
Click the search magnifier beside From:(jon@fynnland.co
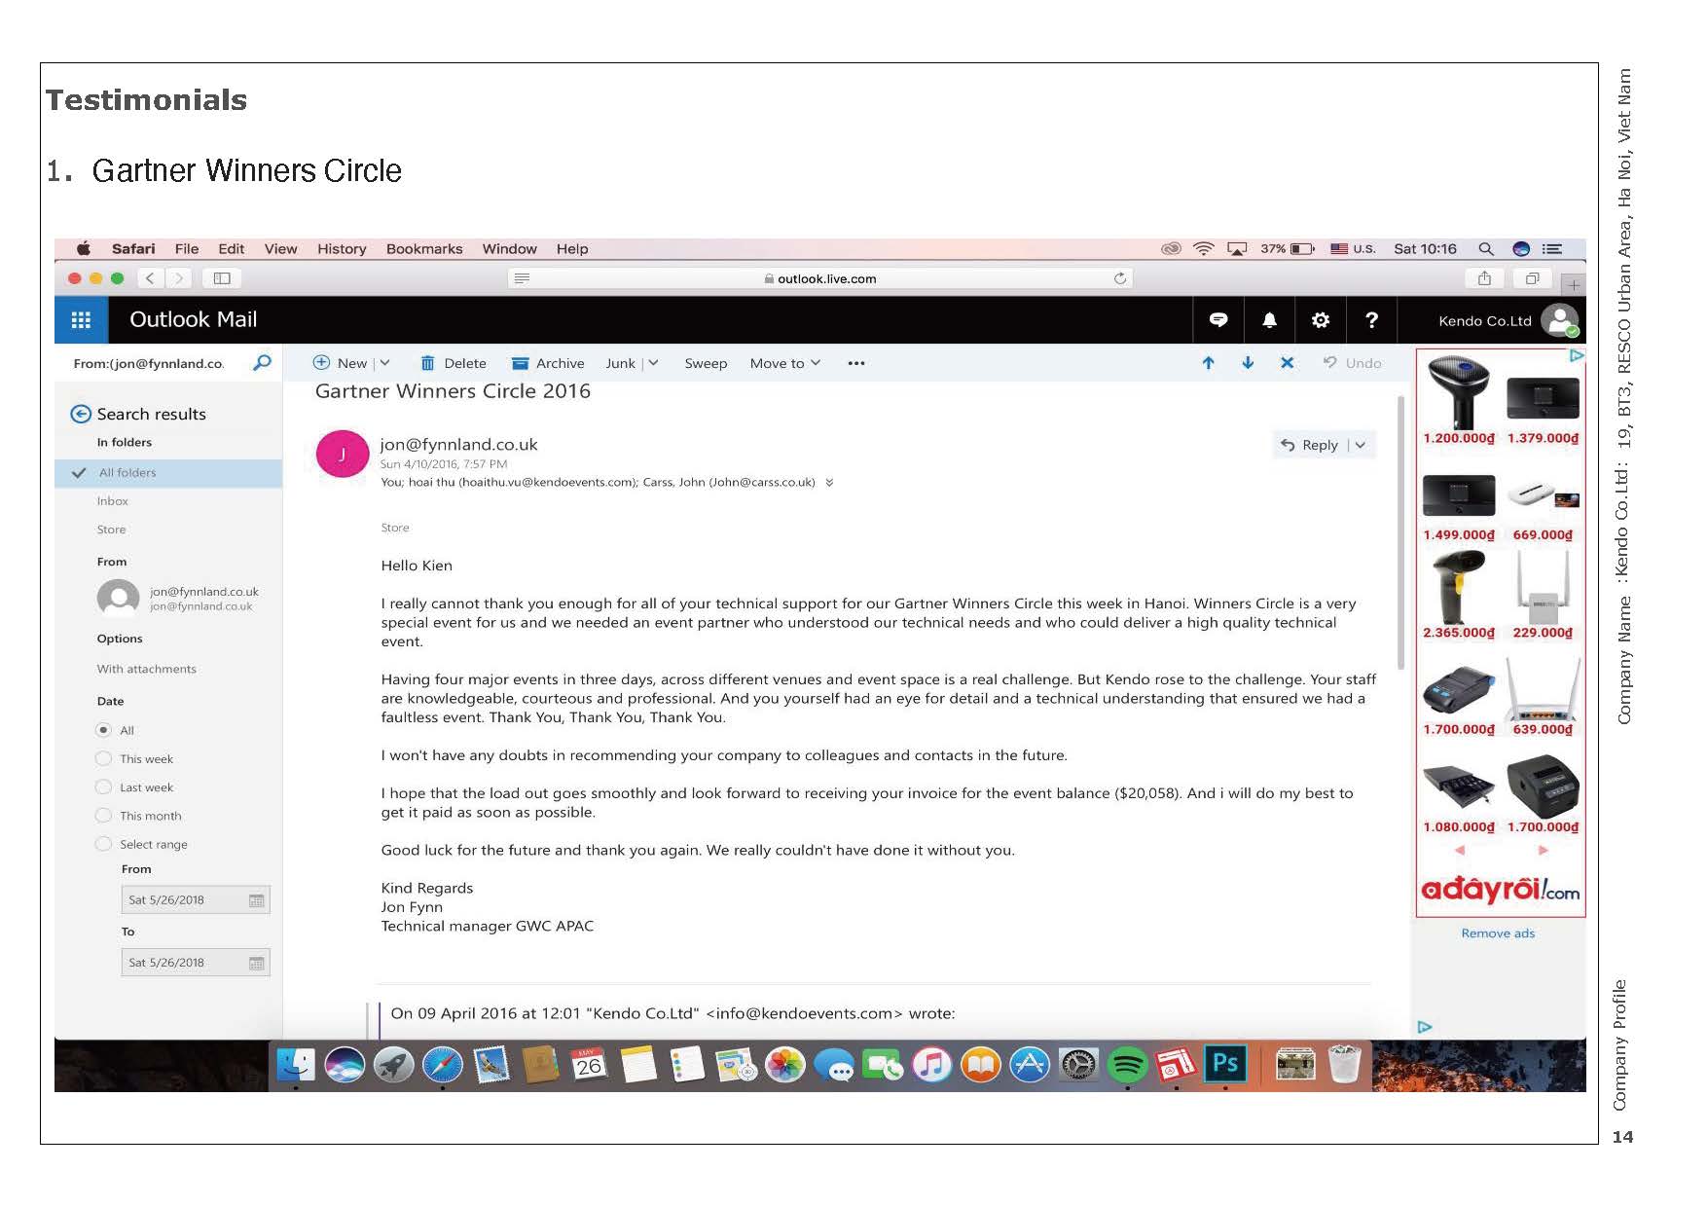pyautogui.click(x=262, y=363)
